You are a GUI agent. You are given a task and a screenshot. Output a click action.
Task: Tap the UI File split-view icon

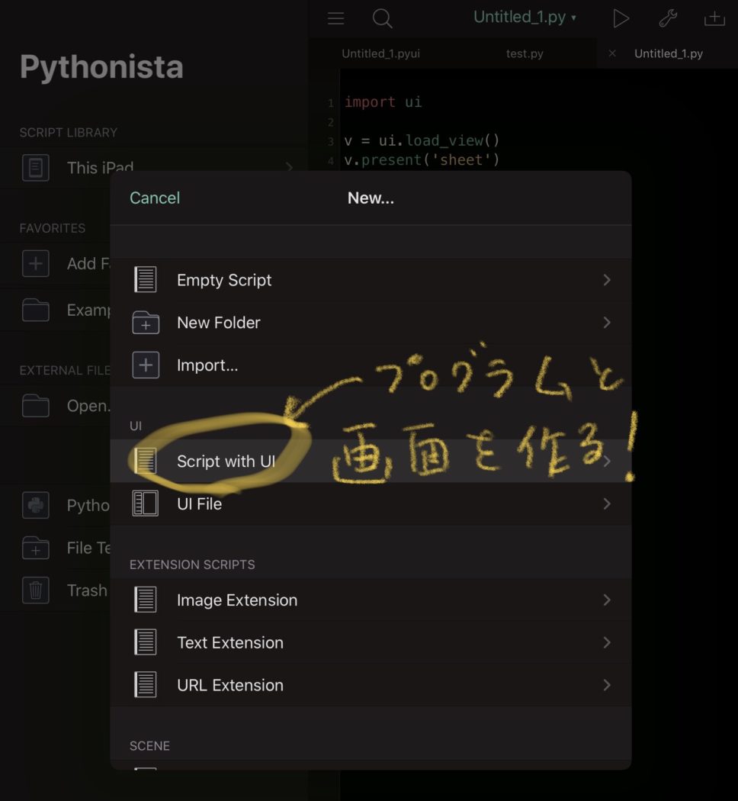pyautogui.click(x=146, y=503)
